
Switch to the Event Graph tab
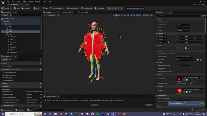[x=83, y=12]
